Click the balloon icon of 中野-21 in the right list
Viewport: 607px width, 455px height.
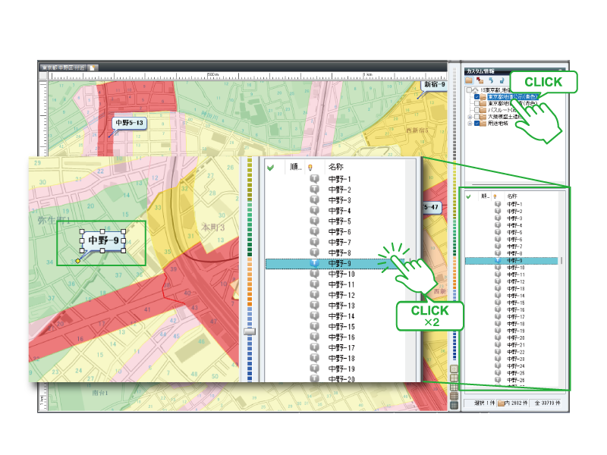tap(498, 345)
